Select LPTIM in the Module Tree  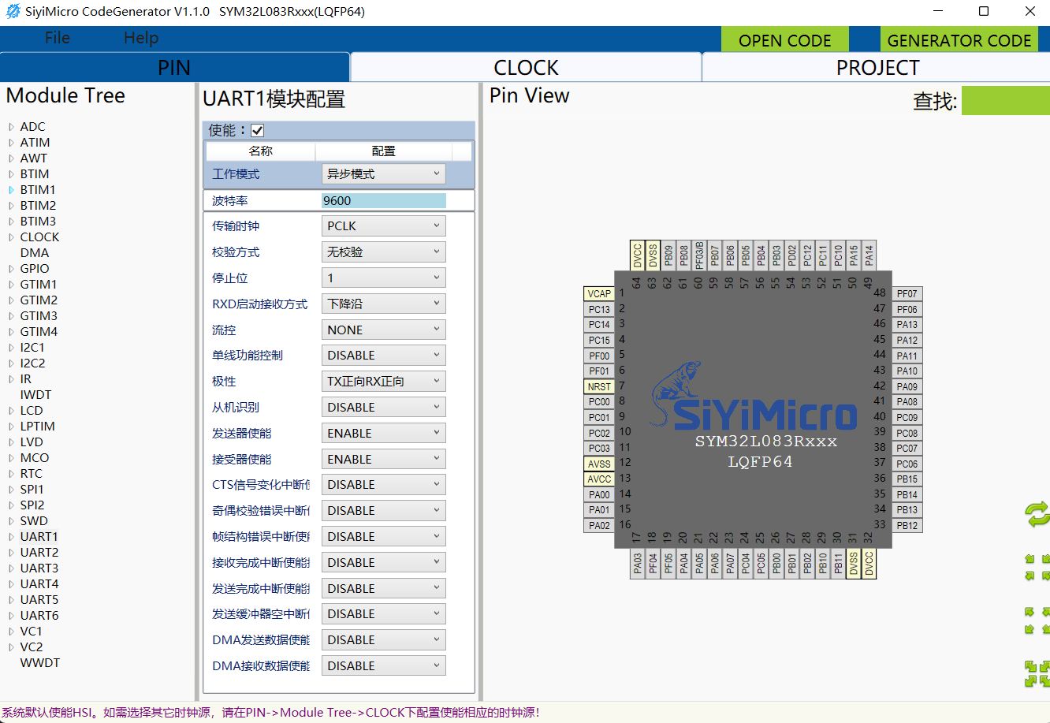(x=38, y=426)
